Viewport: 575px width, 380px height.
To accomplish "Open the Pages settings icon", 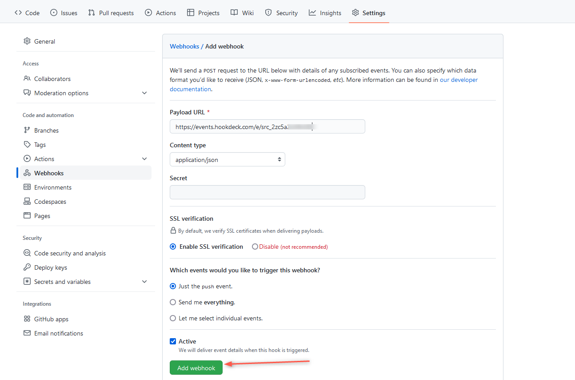I will [x=28, y=215].
